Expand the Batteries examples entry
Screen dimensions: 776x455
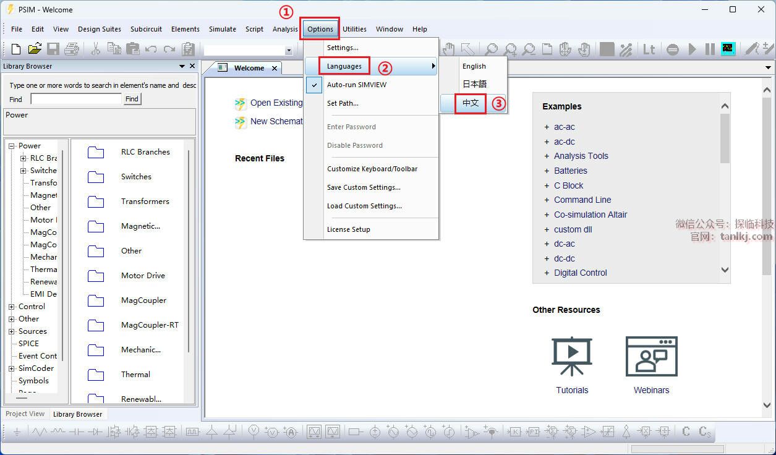547,171
